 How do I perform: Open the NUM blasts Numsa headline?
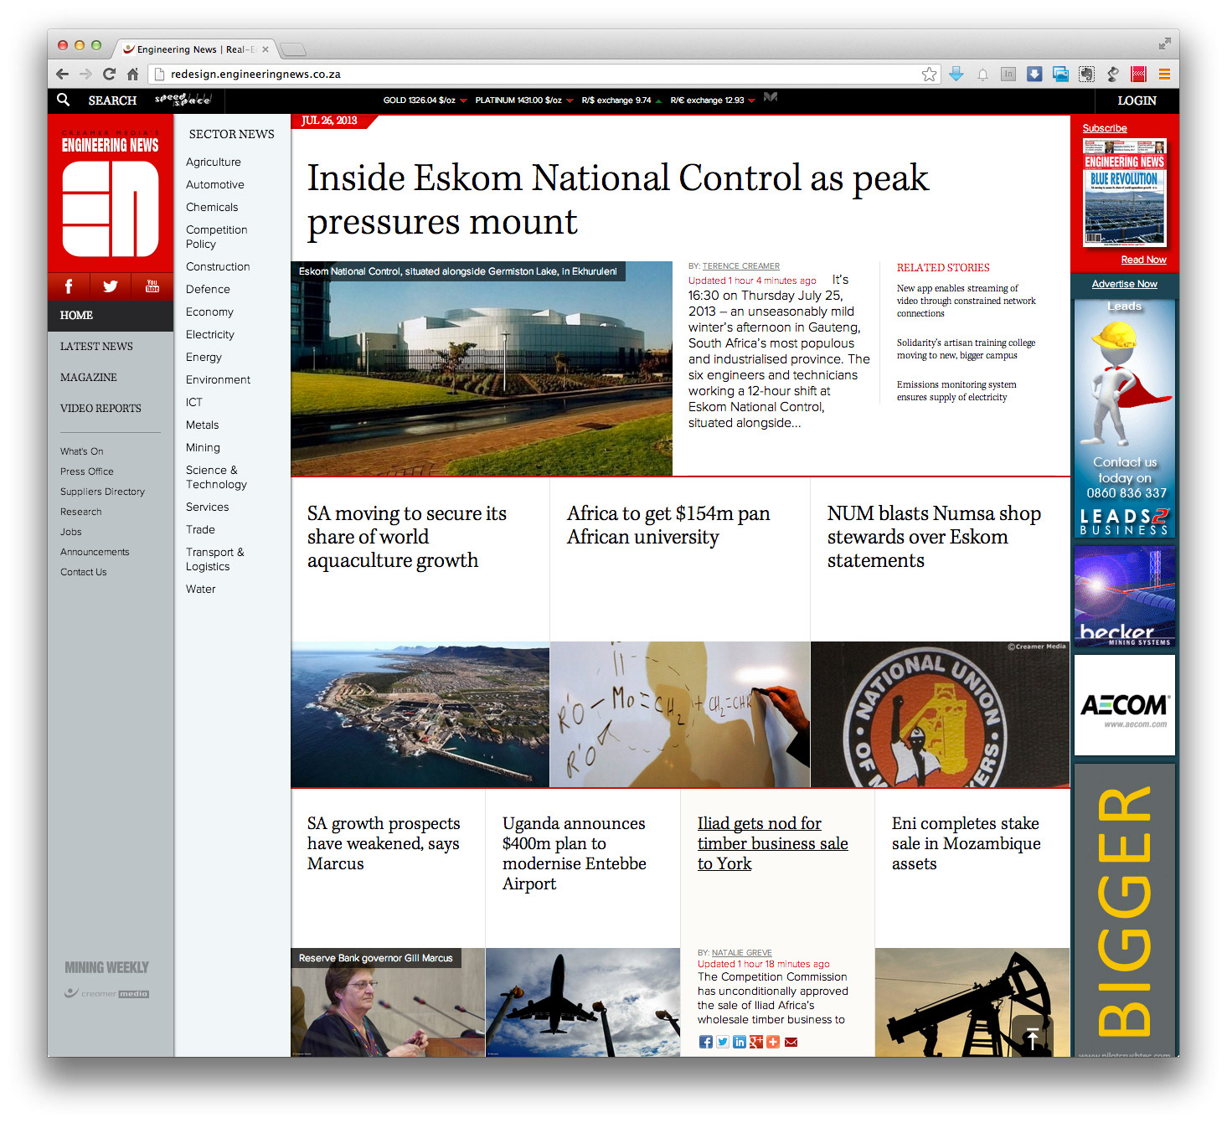[x=934, y=537]
